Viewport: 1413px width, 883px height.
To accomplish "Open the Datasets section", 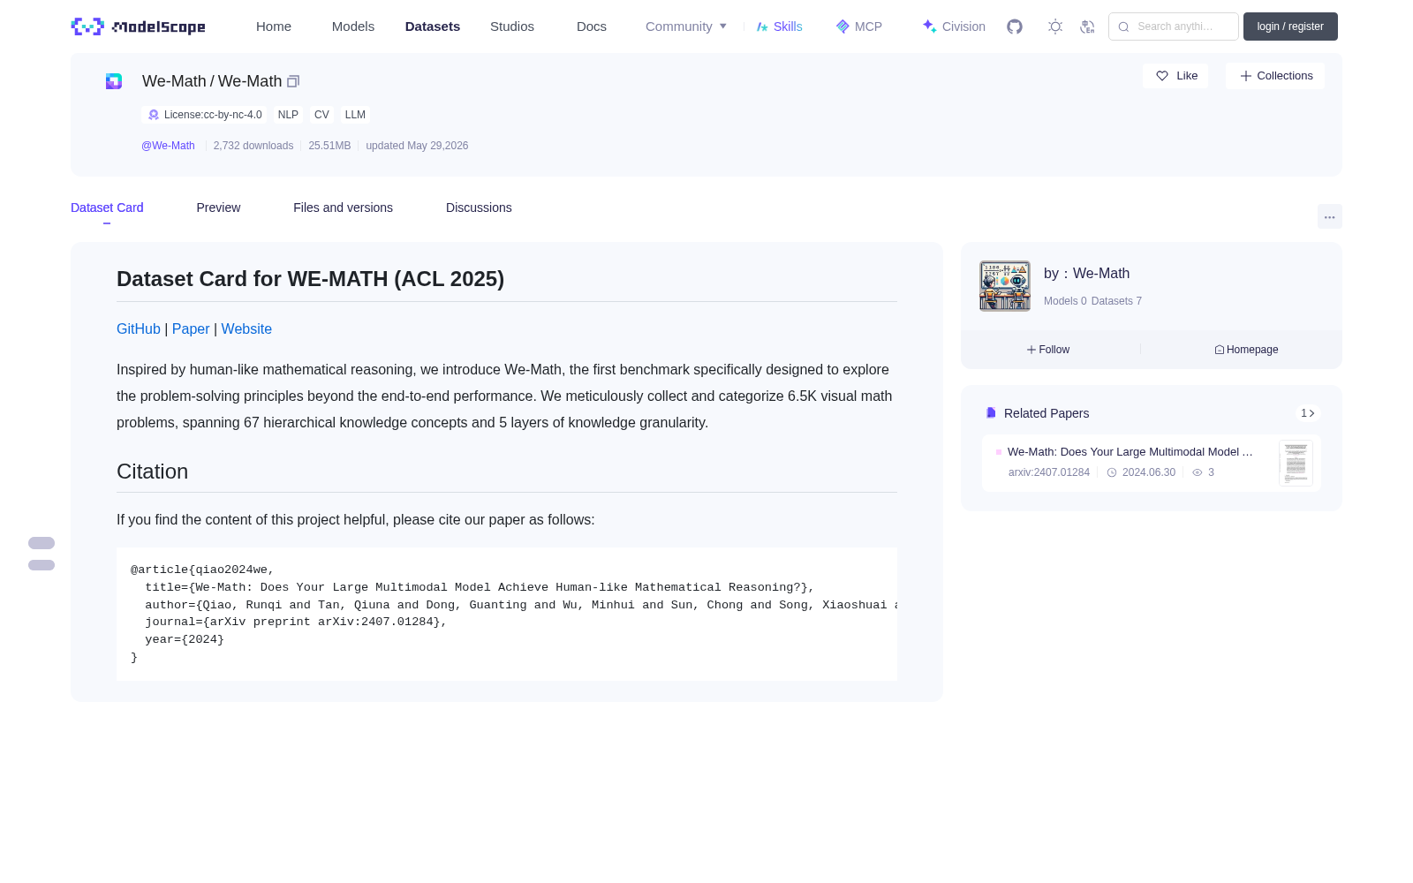I will click(x=433, y=26).
